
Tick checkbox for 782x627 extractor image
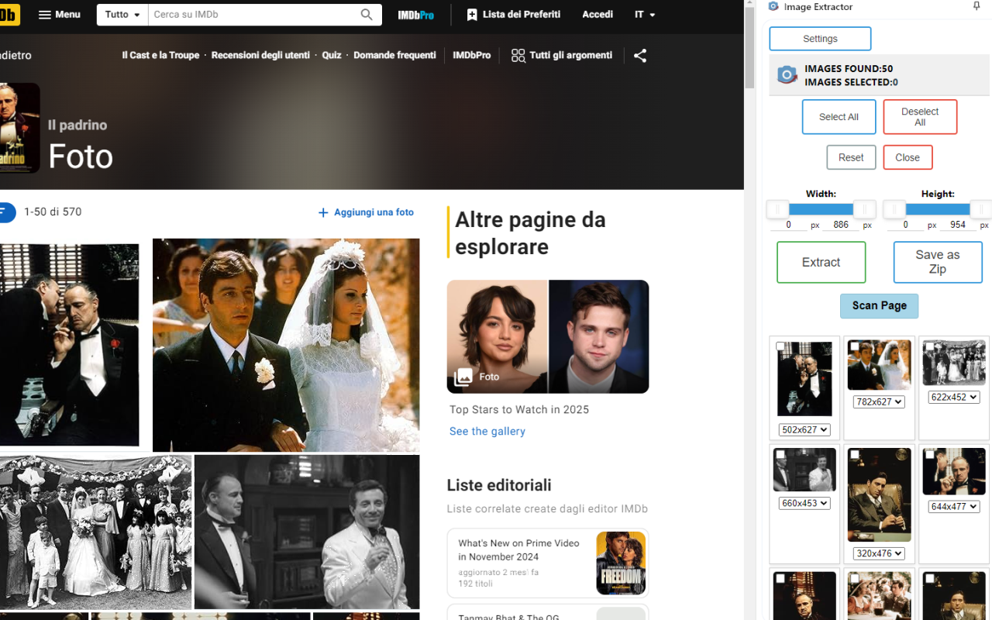pos(855,346)
